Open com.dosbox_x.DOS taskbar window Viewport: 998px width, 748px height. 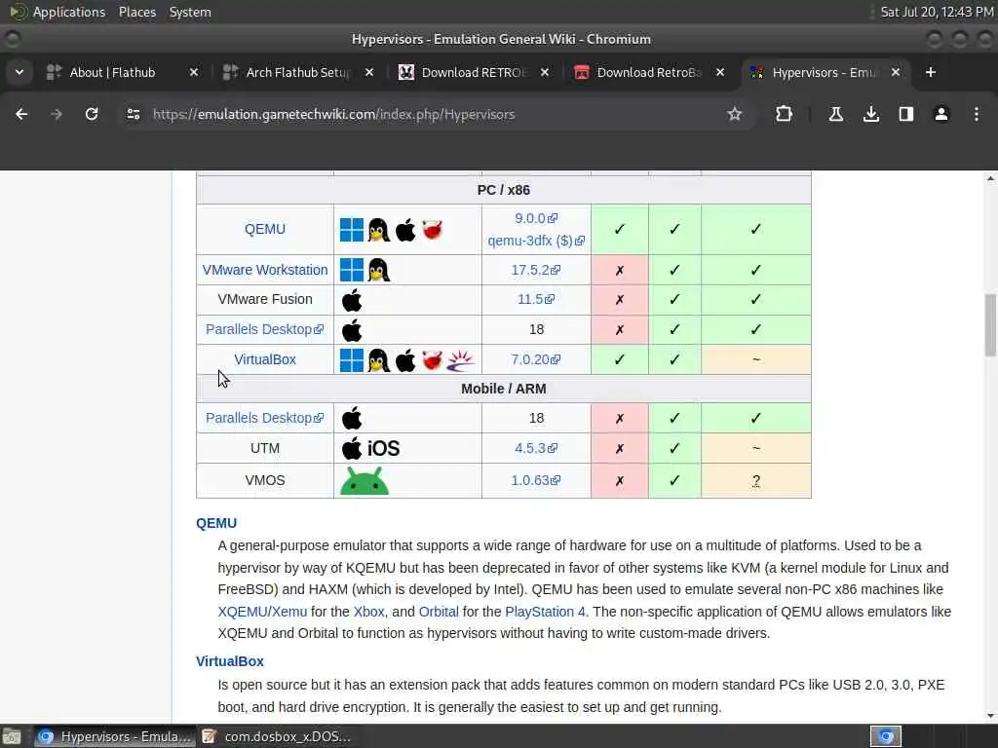point(277,736)
